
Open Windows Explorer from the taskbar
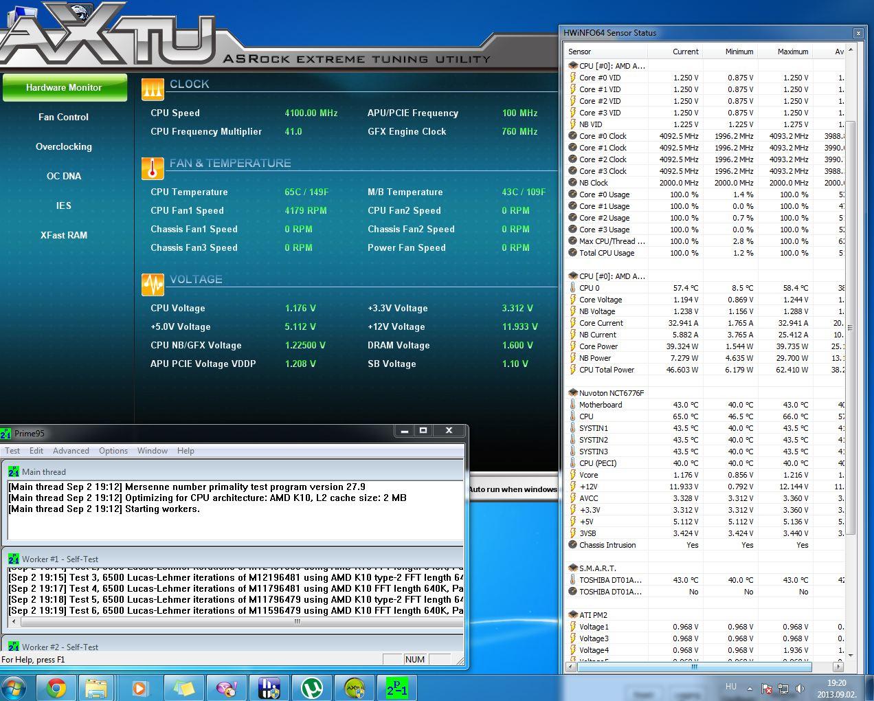97,688
